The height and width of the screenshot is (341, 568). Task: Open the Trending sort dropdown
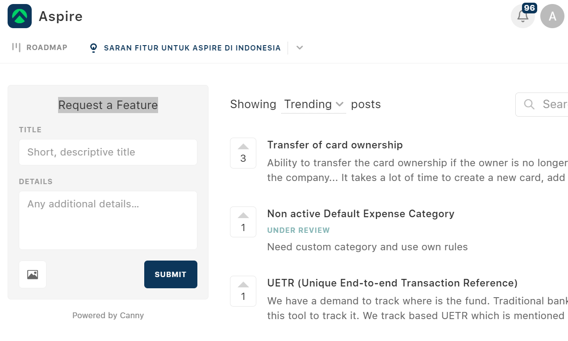[x=313, y=105]
